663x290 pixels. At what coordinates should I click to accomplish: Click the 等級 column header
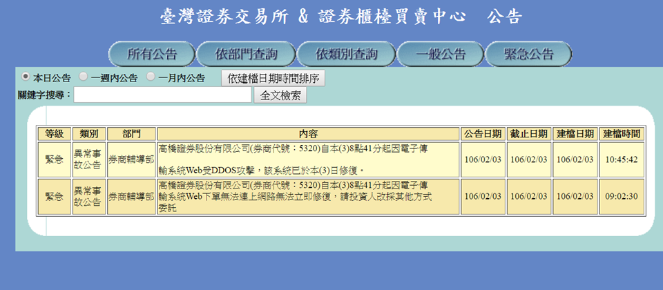[x=55, y=134]
